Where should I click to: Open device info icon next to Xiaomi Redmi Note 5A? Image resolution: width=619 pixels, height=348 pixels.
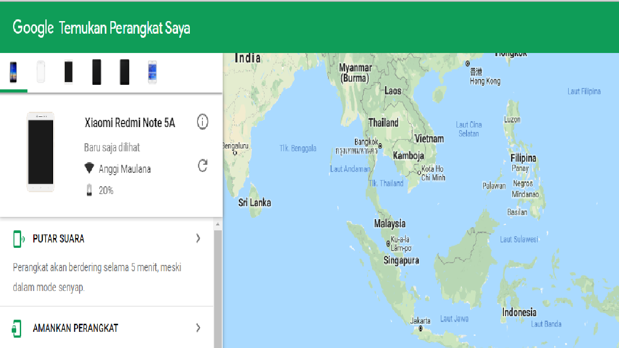pos(202,121)
